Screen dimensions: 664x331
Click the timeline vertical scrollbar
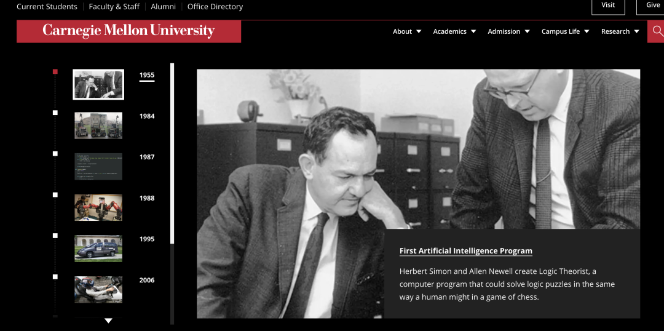click(x=172, y=153)
